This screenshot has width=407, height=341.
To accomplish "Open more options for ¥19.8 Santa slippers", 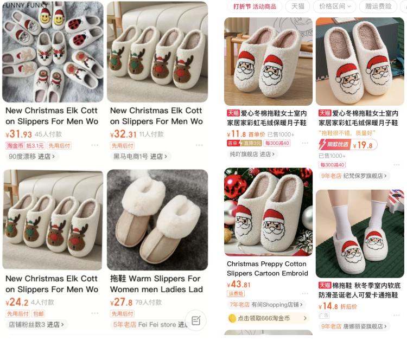I will [396, 165].
